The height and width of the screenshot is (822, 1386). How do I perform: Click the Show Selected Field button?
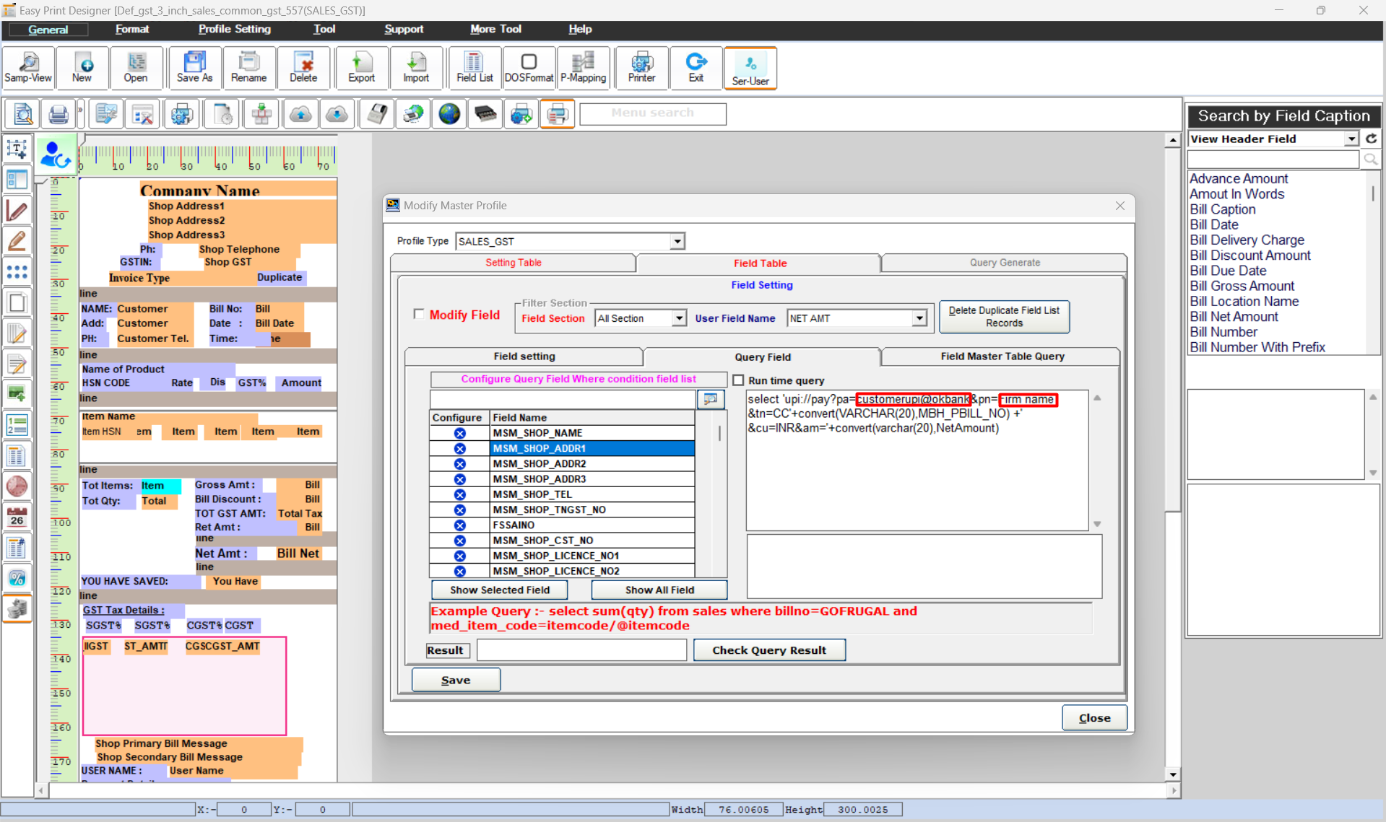pos(499,590)
